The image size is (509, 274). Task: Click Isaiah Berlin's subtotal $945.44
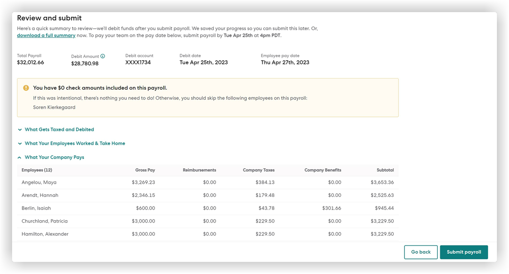pos(385,209)
